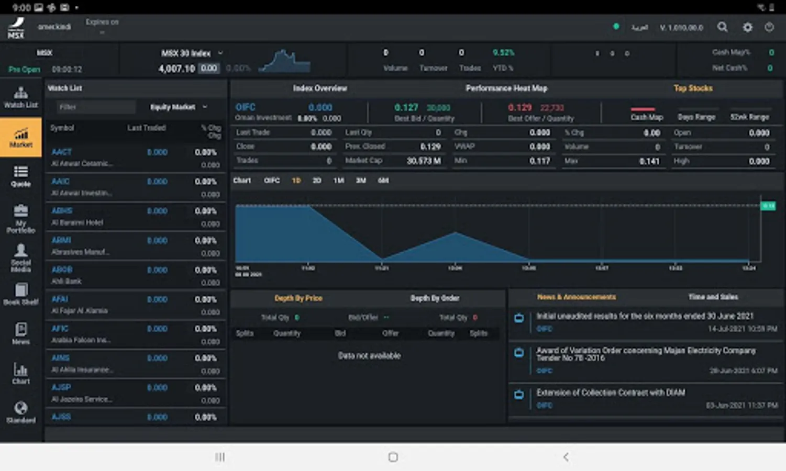The width and height of the screenshot is (786, 471).
Task: Switch to the Performance Heat Map tab
Action: [506, 88]
